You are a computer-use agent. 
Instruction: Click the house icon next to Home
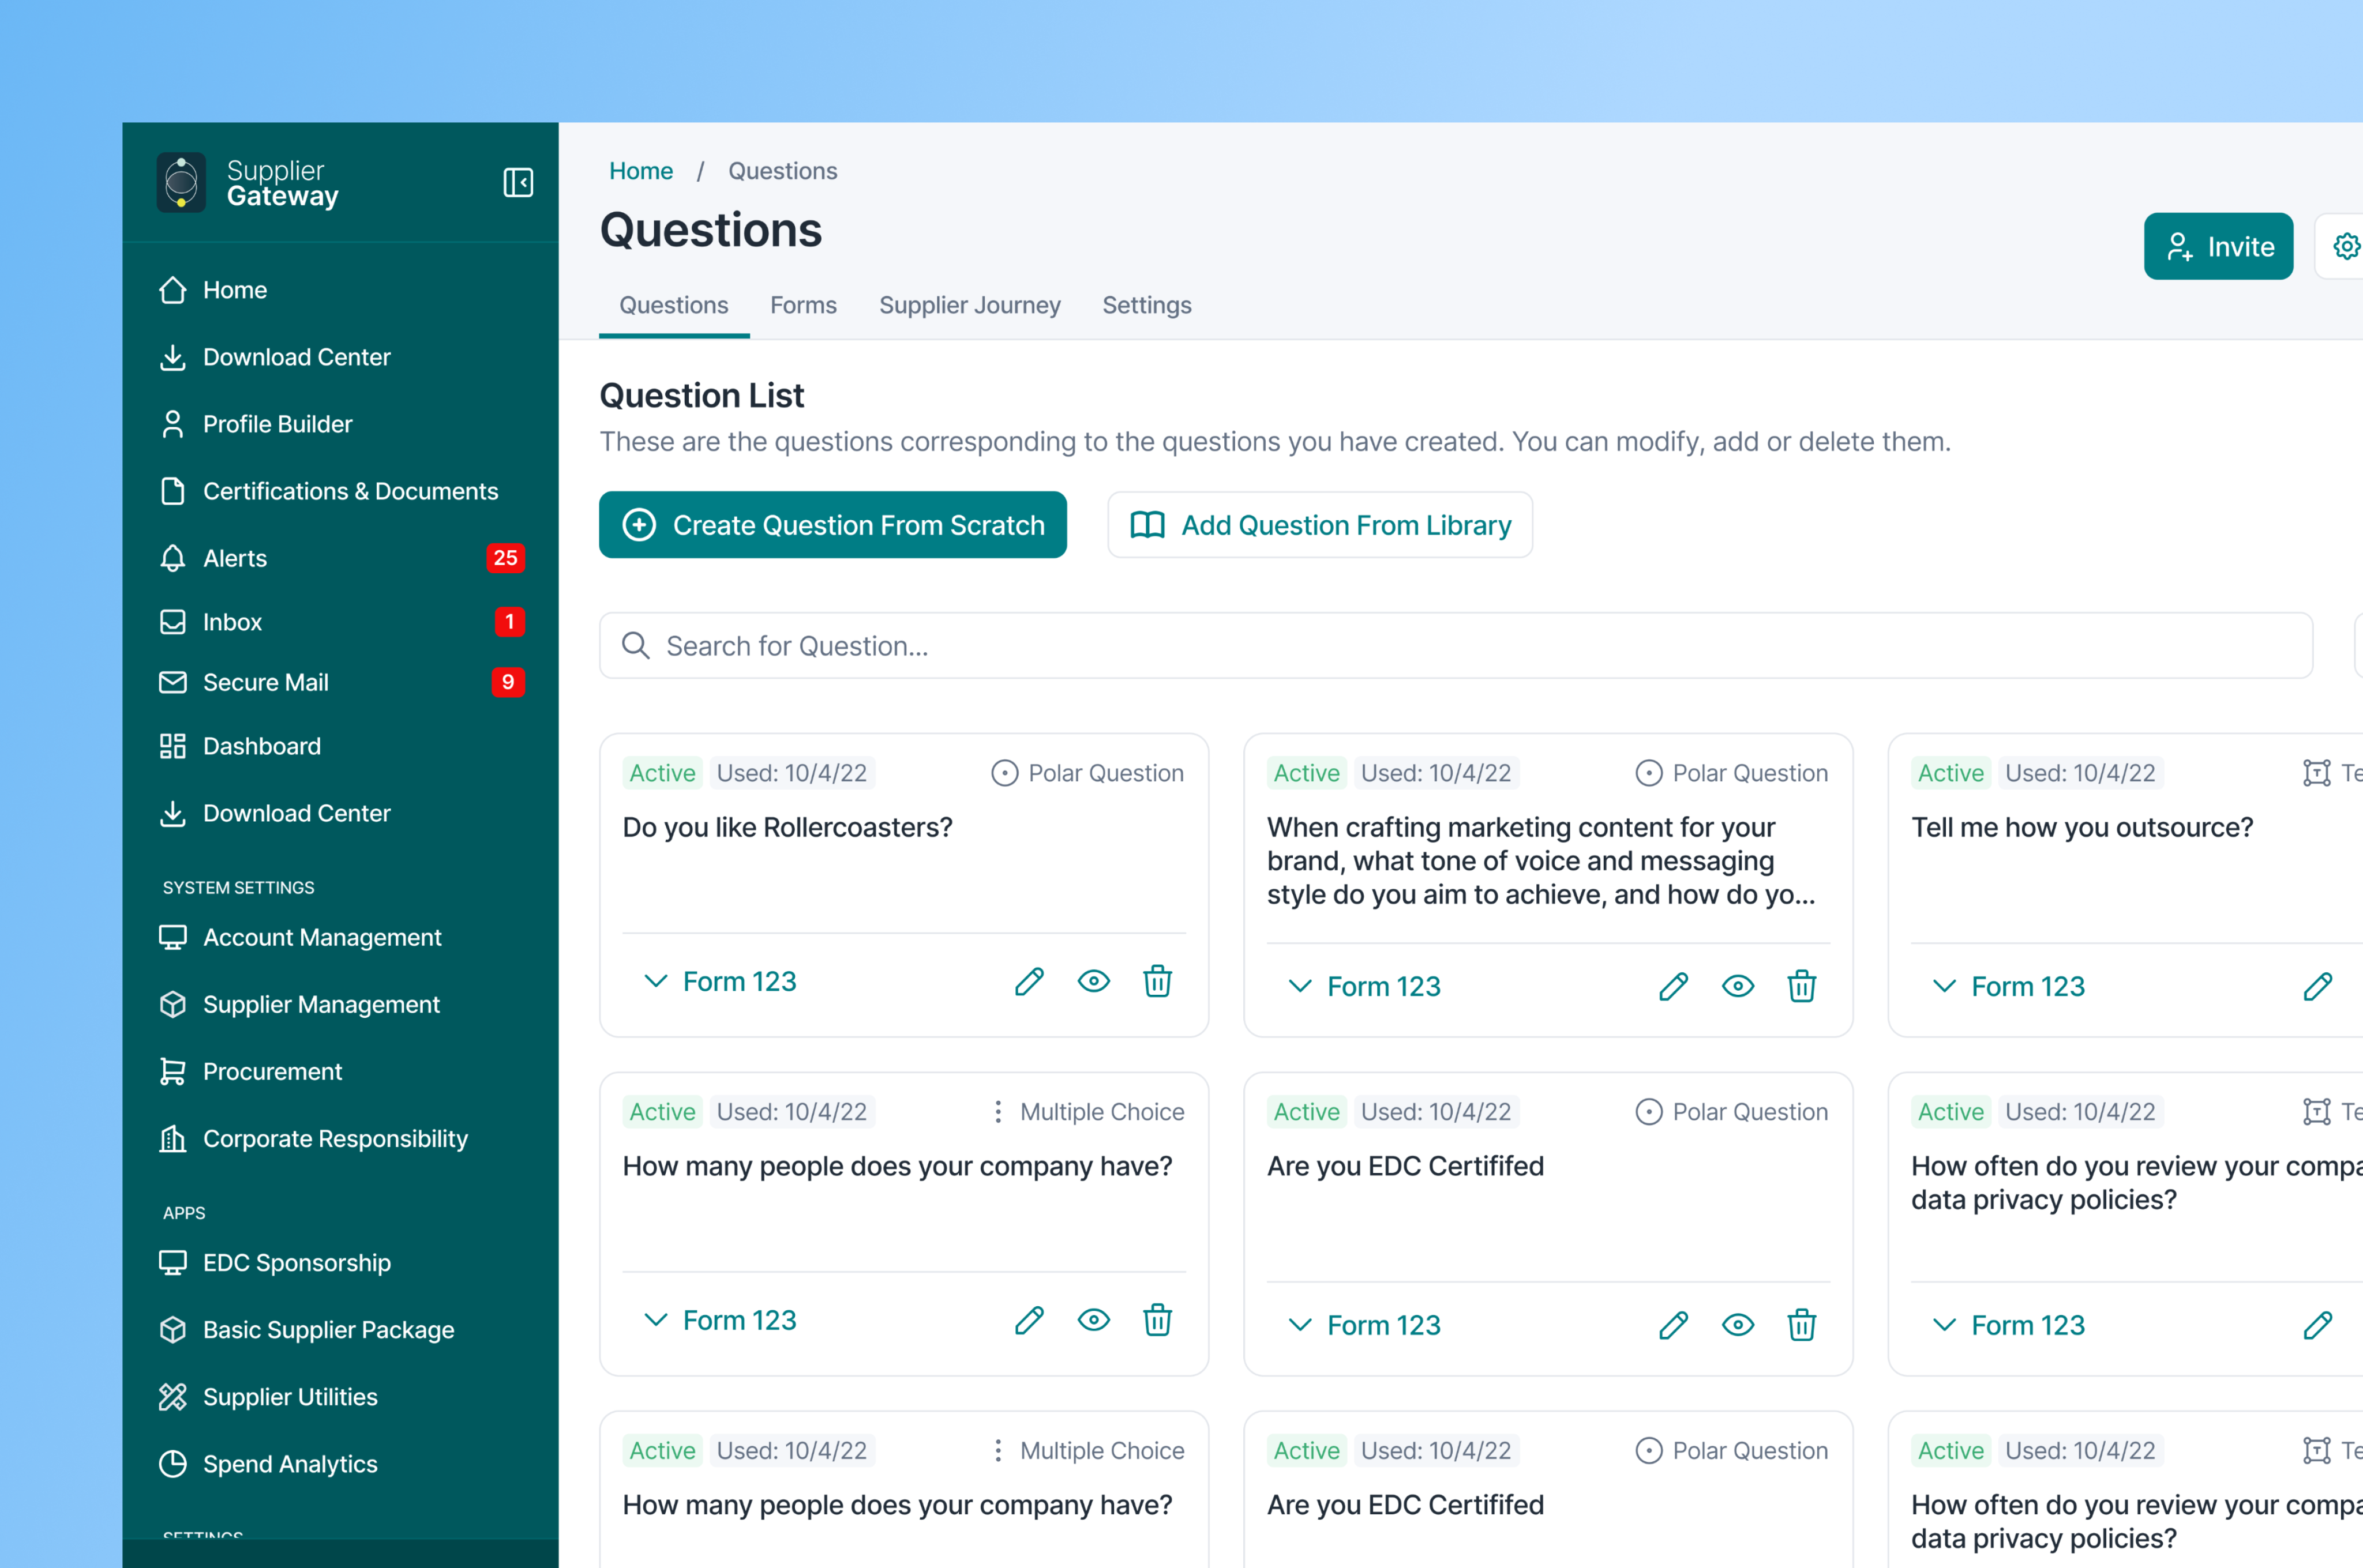(x=173, y=290)
